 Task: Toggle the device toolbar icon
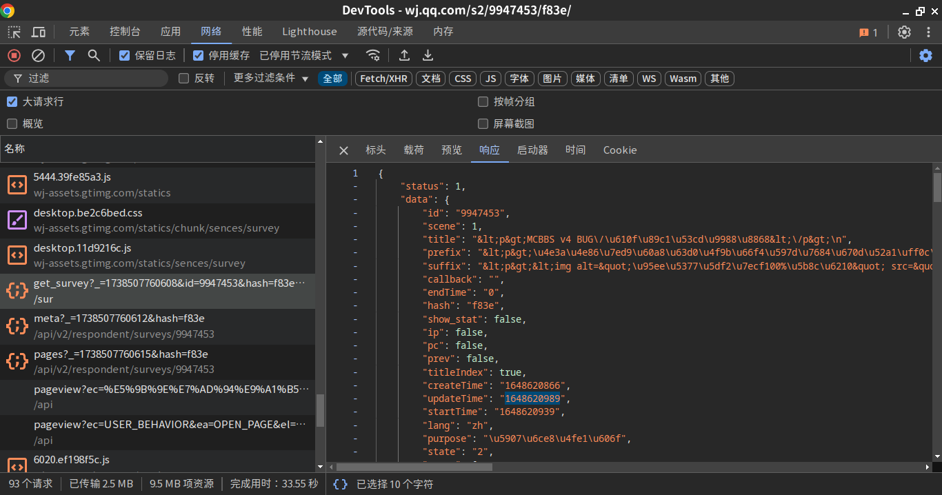click(39, 32)
